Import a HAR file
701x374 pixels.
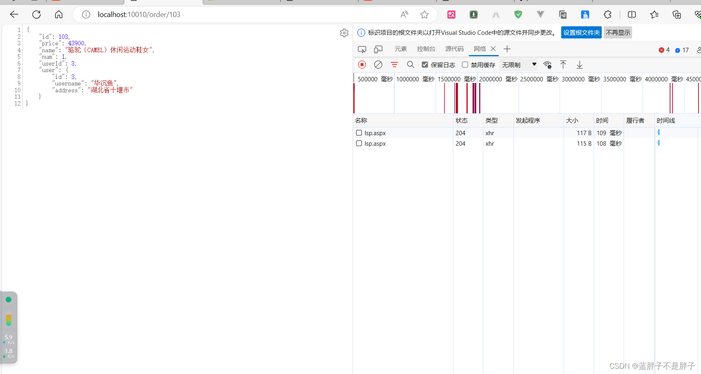pos(563,65)
